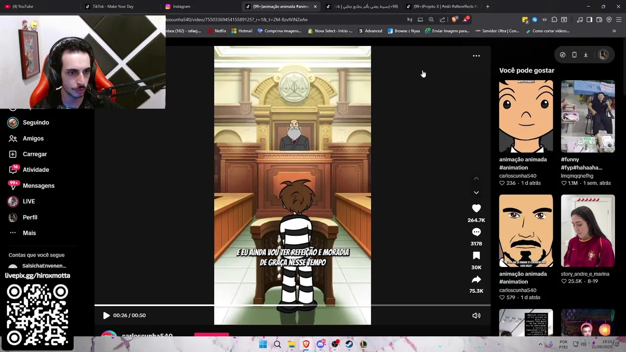Image resolution: width=626 pixels, height=352 pixels.
Task: Click the download desktop app icon
Action: tap(585, 55)
